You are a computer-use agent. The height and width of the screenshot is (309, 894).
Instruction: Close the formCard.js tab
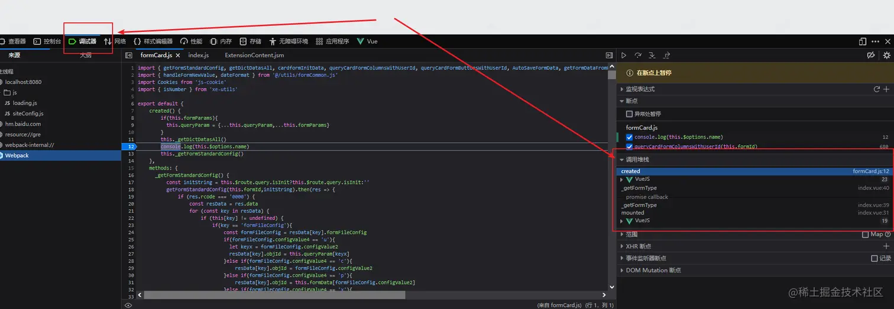[x=177, y=55]
